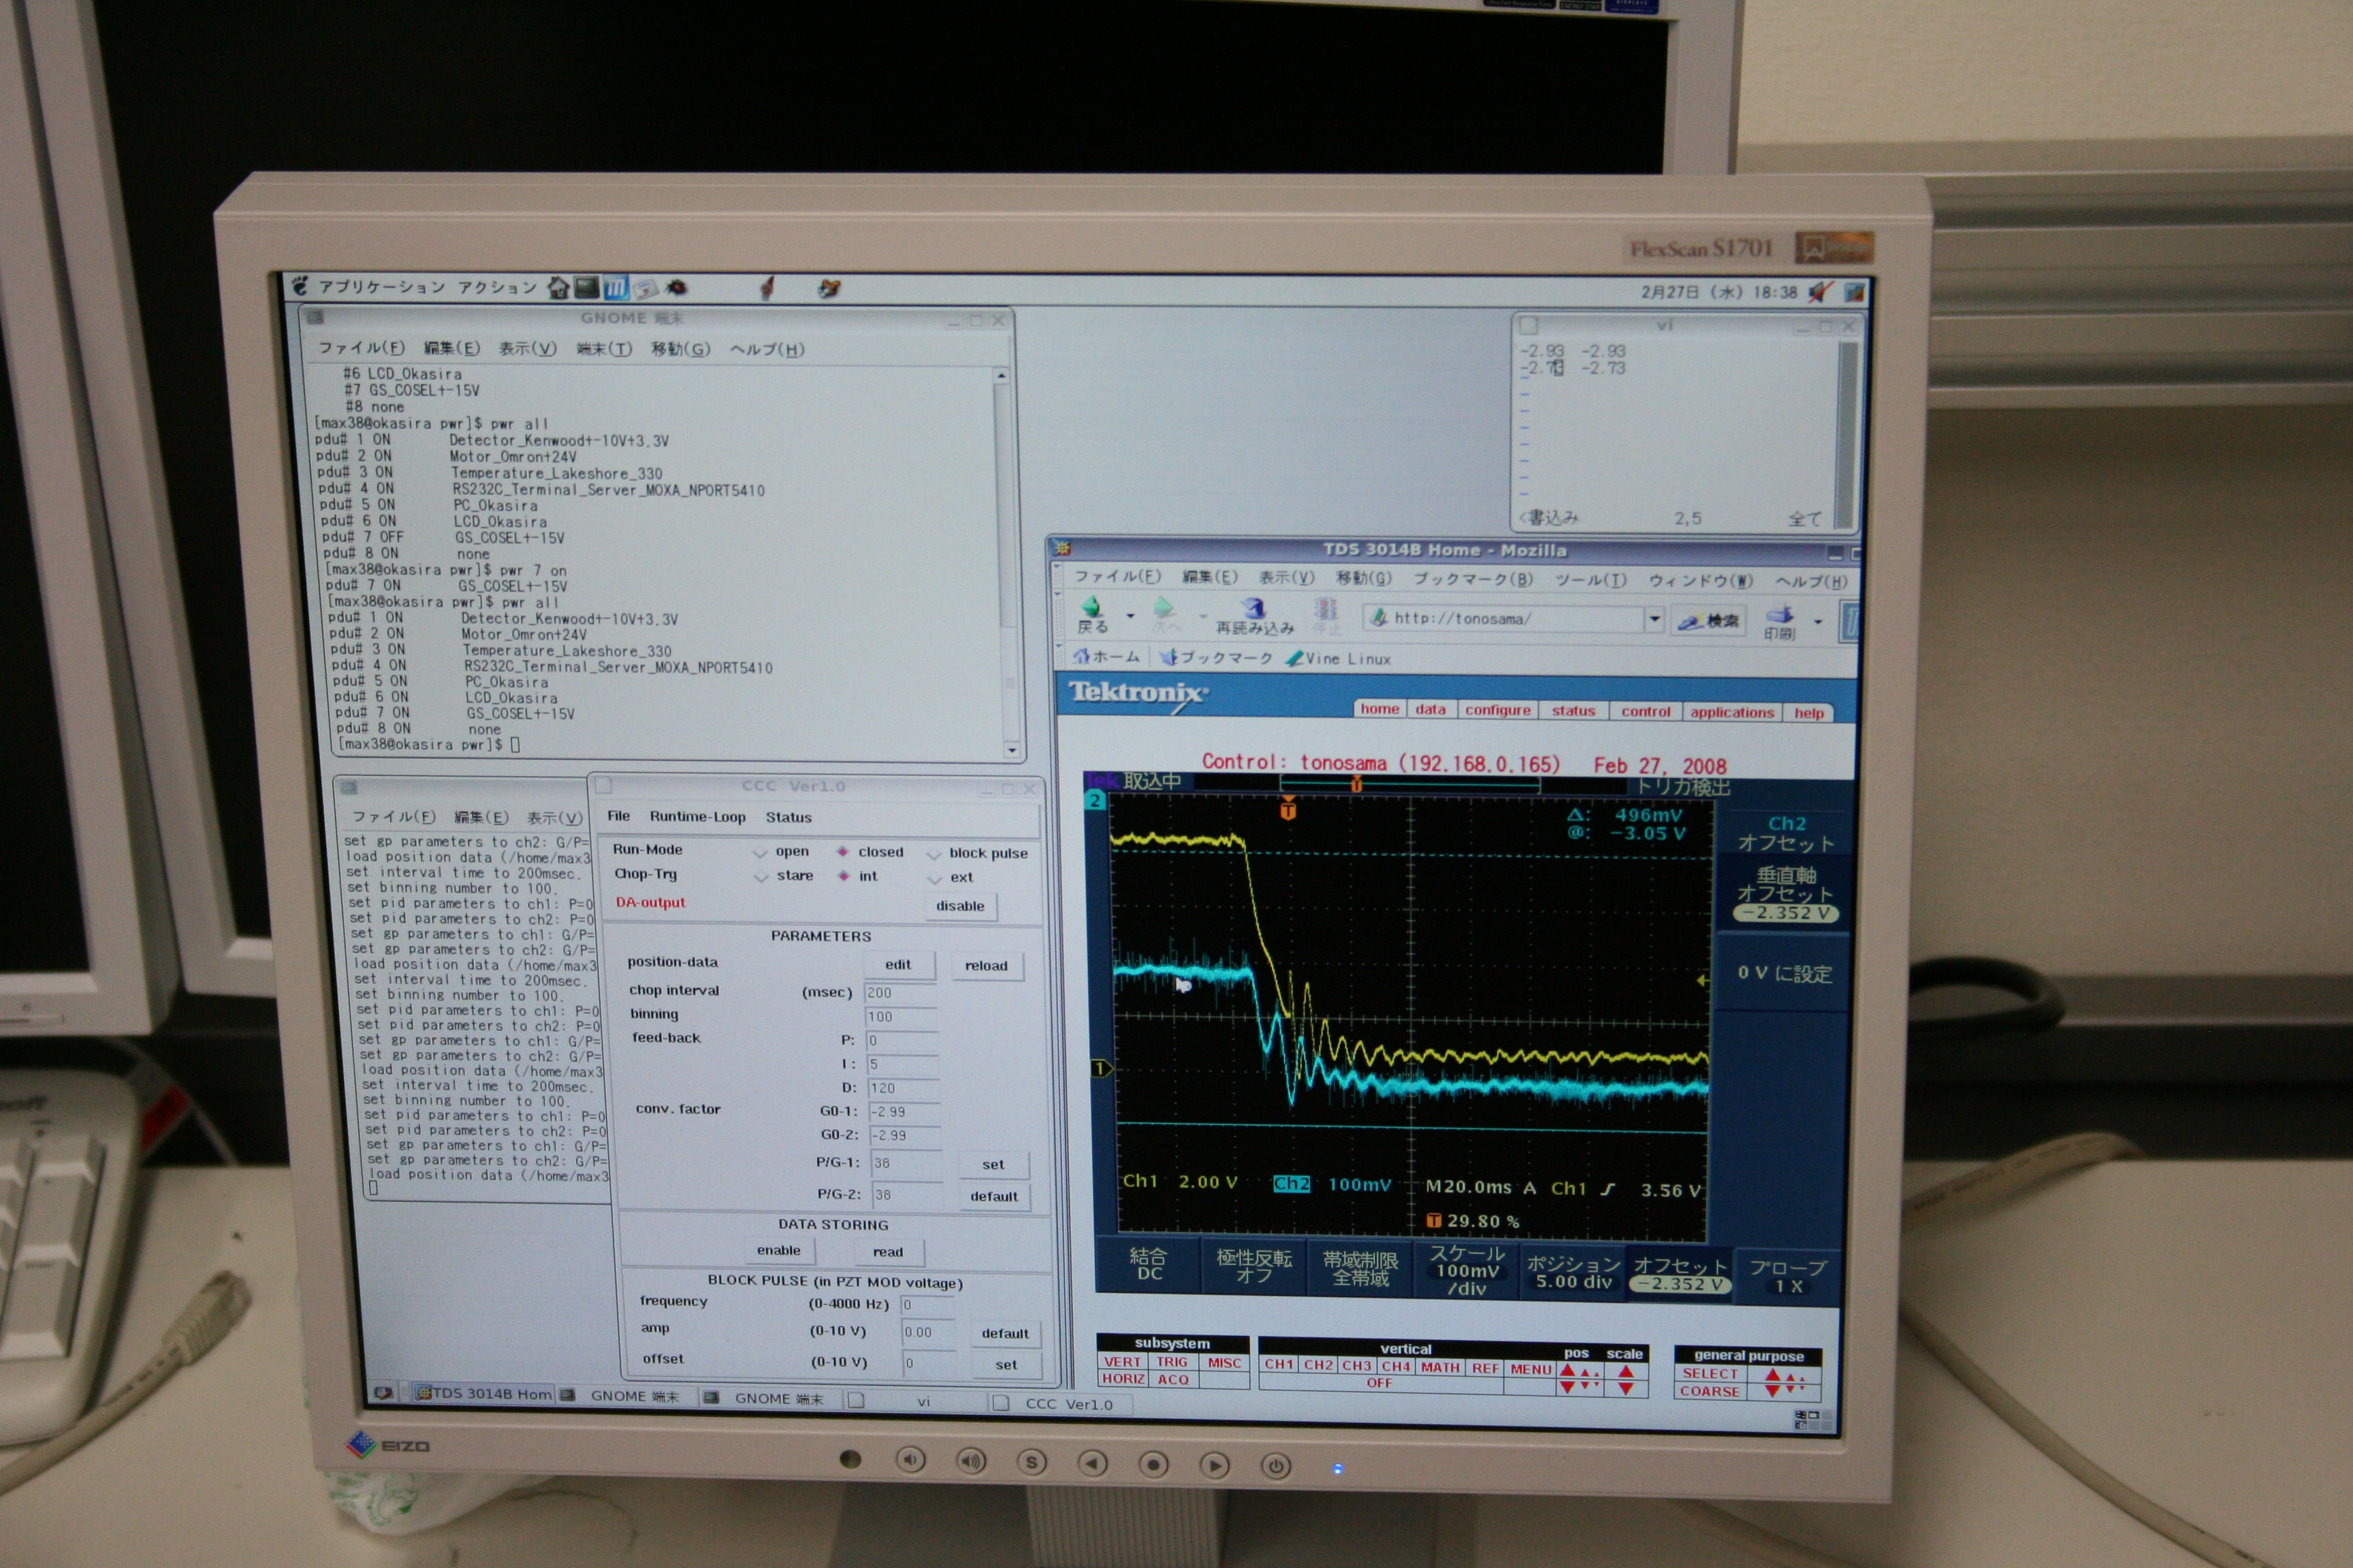Open the Print button dropdown arrow
The image size is (2353, 1568).
click(x=1818, y=622)
